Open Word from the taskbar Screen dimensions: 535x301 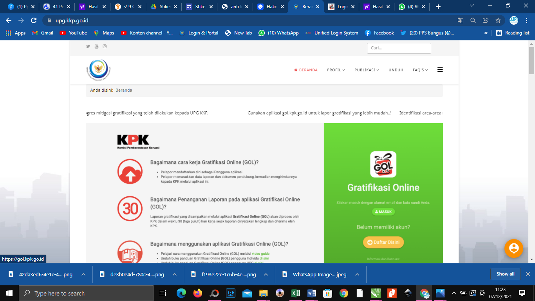coord(312,293)
